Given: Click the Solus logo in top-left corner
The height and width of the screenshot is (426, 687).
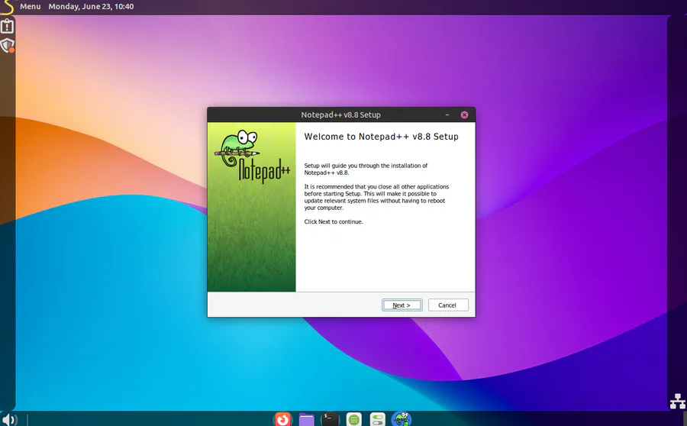Looking at the screenshot, I should [x=7, y=7].
